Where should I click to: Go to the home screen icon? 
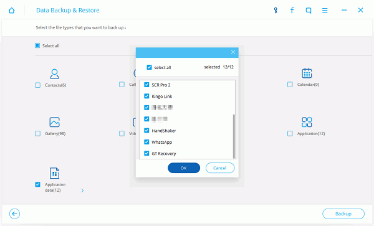(x=11, y=11)
